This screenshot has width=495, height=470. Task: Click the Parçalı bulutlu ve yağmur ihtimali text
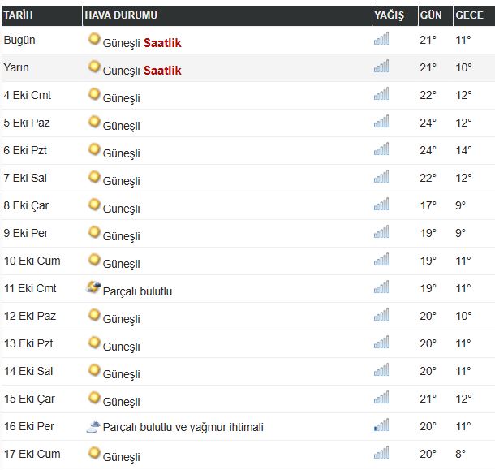point(183,427)
